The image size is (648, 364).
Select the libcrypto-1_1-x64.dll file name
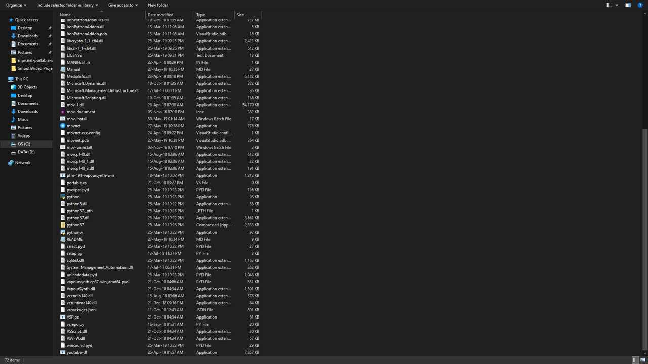coord(85,41)
